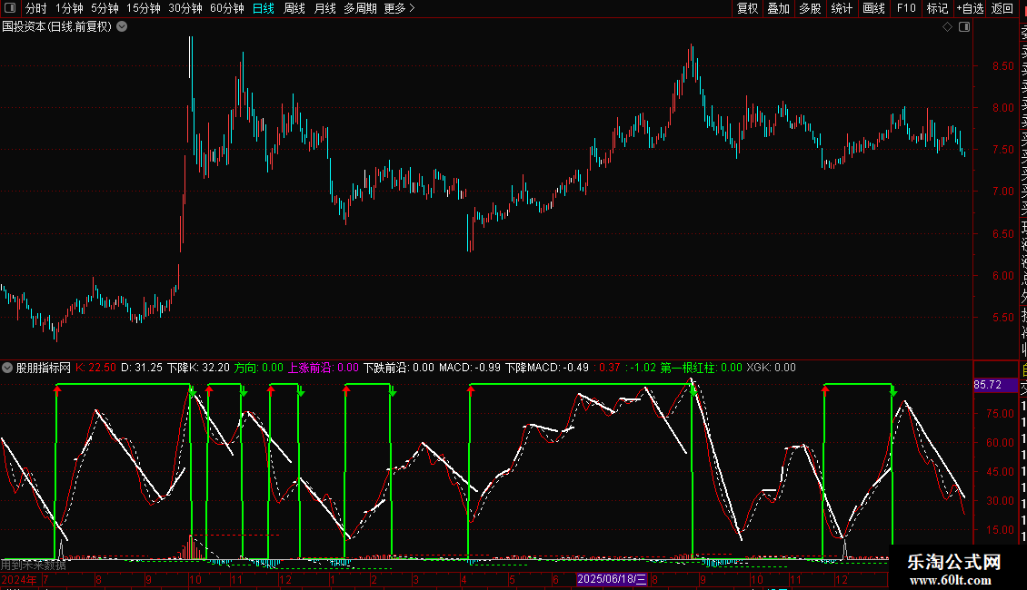Select the 5分钟 period
The image size is (1027, 590).
105,8
